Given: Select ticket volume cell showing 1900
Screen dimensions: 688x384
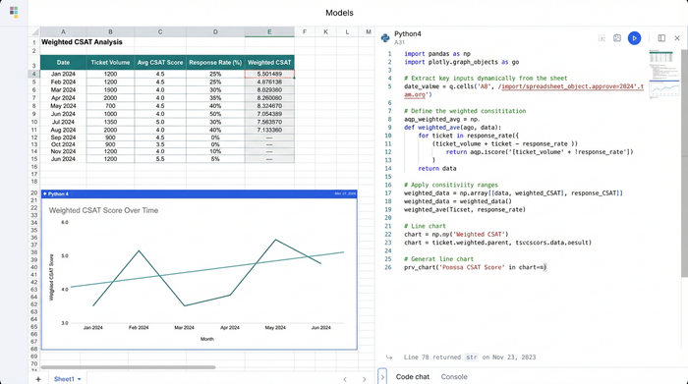Looking at the screenshot, I should click(x=110, y=90).
